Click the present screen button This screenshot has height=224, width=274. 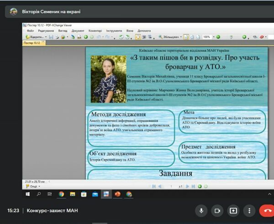[x=233, y=211]
